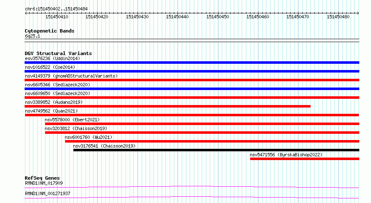Click ruler position 151450420
Image resolution: width=371 pixels, height=203 pixels.
tap(97, 17)
